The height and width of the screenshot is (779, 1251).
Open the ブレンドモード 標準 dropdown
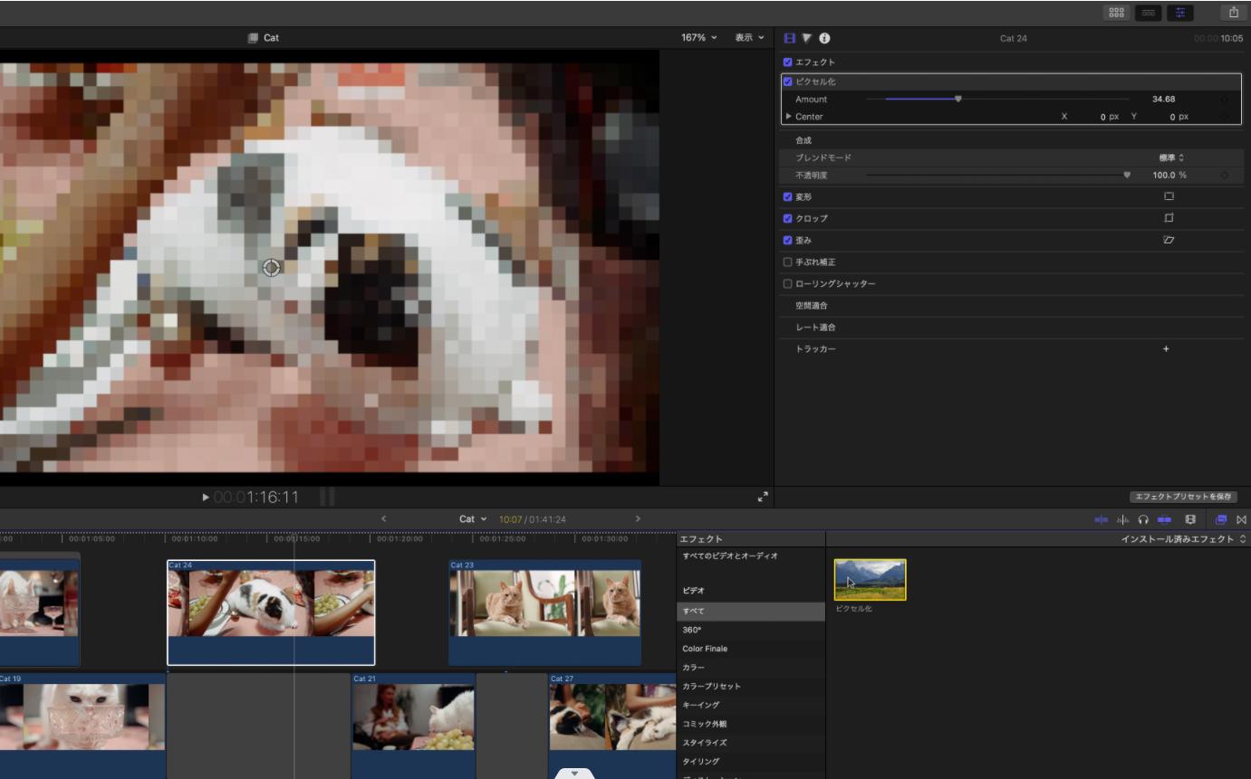(1171, 157)
